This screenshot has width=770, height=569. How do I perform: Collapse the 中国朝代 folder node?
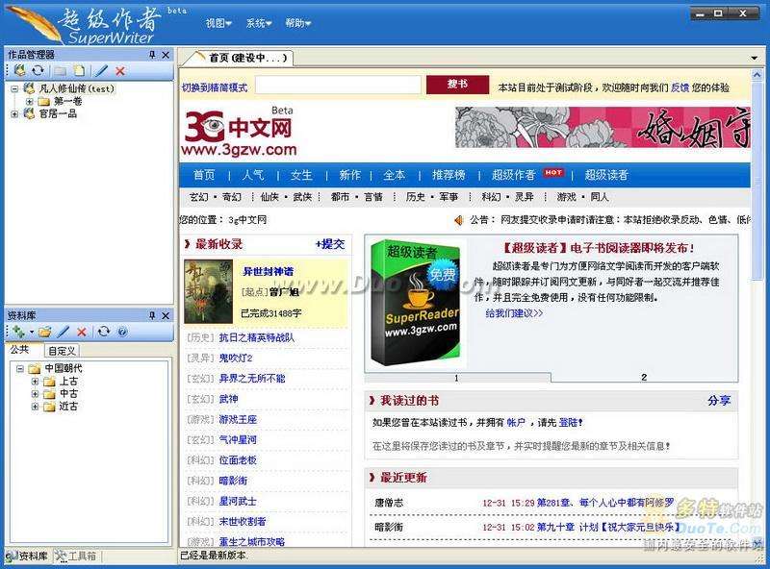(20, 368)
